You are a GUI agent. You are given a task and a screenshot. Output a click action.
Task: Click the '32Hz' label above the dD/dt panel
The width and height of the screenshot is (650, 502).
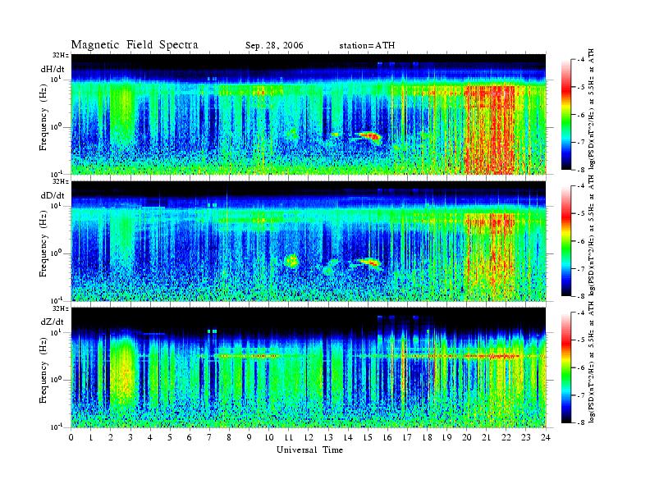tap(61, 181)
